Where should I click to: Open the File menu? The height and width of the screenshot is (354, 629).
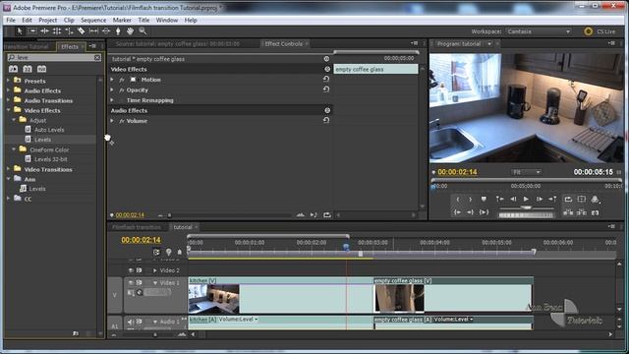coord(11,20)
